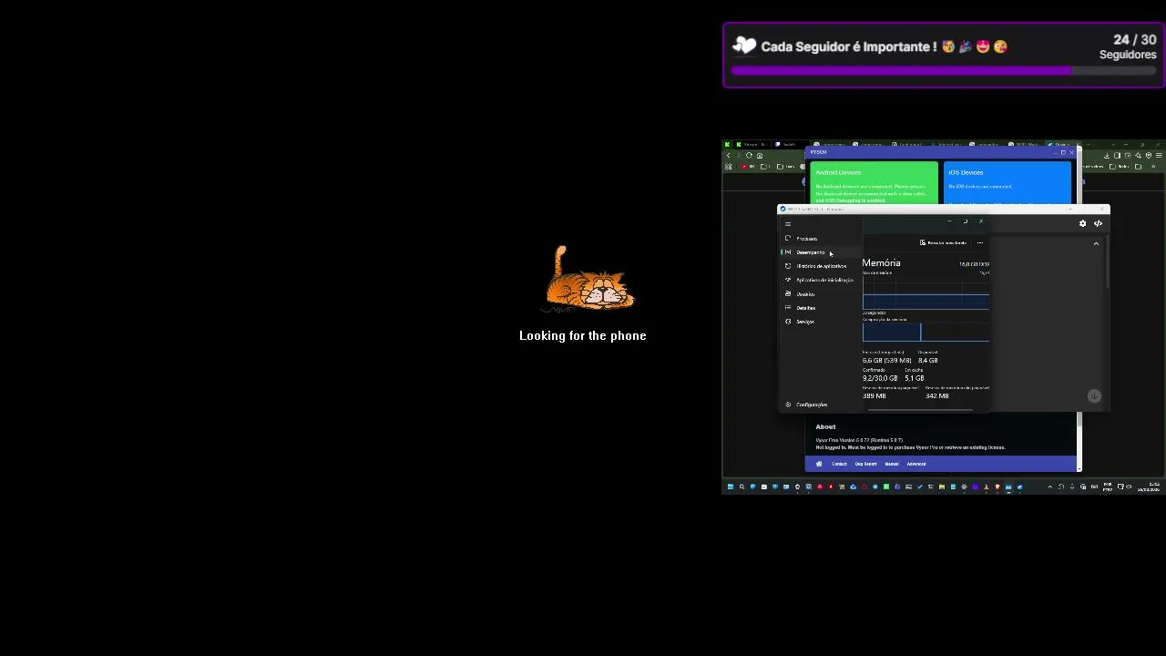Viewport: 1166px width, 656px height.
Task: Click the Vysor home icon
Action: click(818, 464)
